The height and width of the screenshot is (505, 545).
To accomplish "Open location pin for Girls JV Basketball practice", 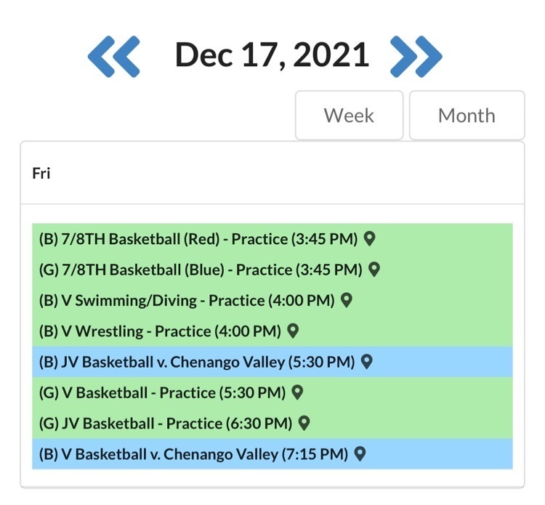I will point(304,423).
